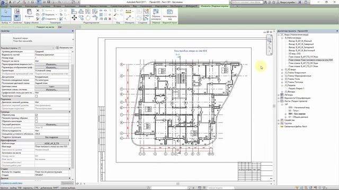339x190 pixels.
Task: Click the search field in title bar
Action: pyautogui.click(x=247, y=2)
